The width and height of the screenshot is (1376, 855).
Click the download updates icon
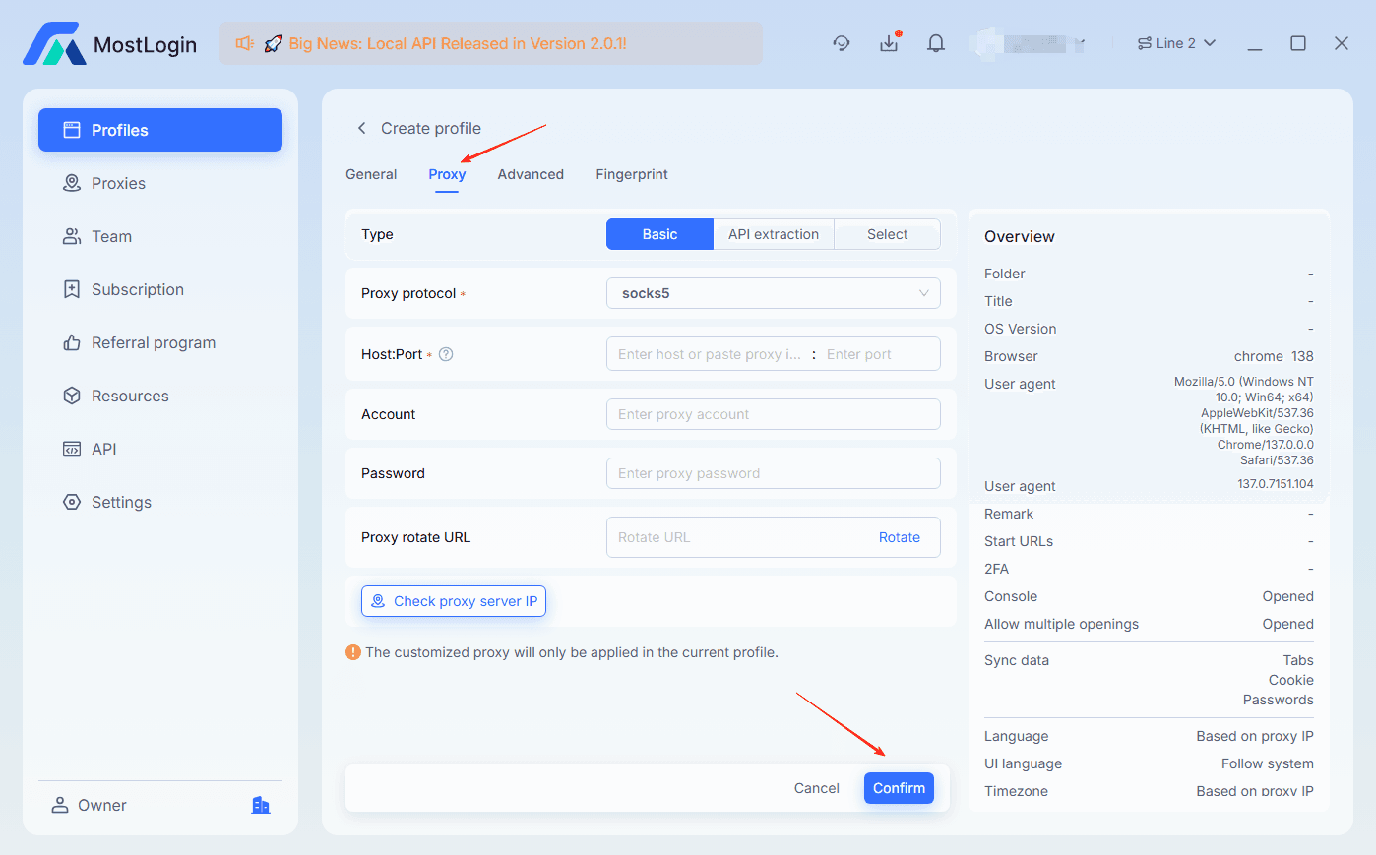click(889, 43)
